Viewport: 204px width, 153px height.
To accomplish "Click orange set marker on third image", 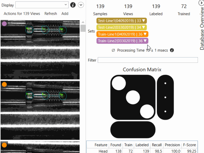I will (x=4, y=145).
